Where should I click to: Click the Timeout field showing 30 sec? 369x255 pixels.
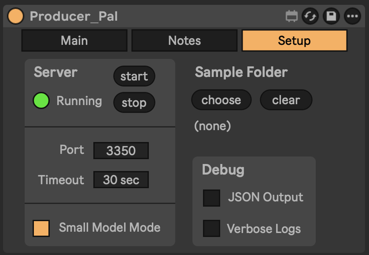point(121,179)
